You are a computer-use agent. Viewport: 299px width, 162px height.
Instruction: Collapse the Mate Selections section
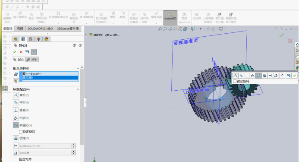pos(78,68)
